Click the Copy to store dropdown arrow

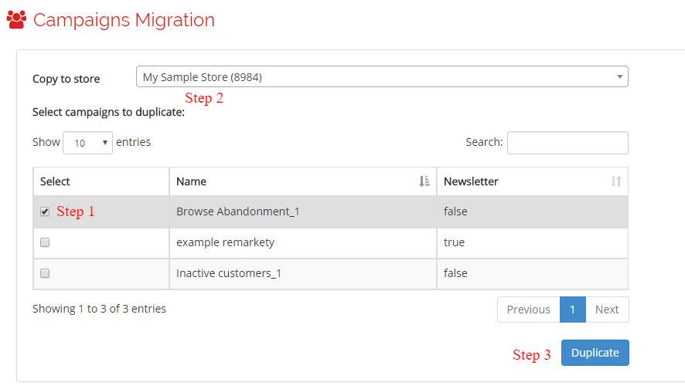point(619,76)
